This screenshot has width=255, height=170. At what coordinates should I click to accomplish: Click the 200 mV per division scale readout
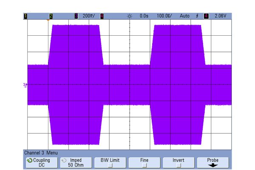click(89, 16)
